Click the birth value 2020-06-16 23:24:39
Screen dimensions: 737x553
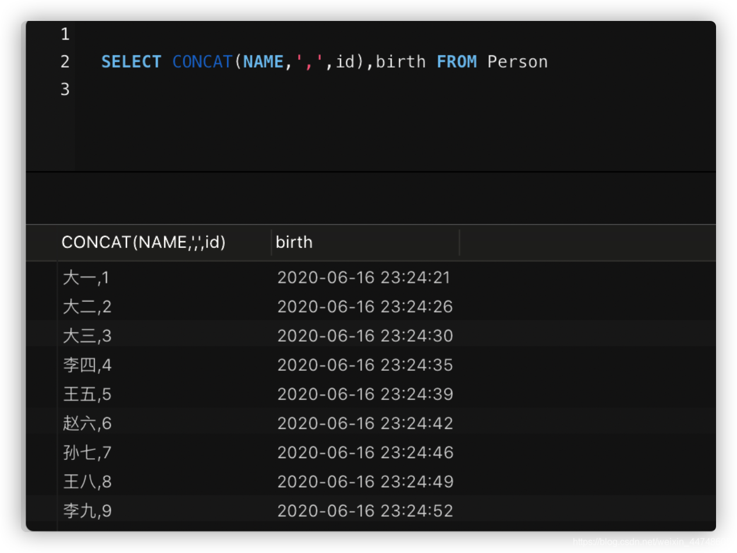coord(365,394)
